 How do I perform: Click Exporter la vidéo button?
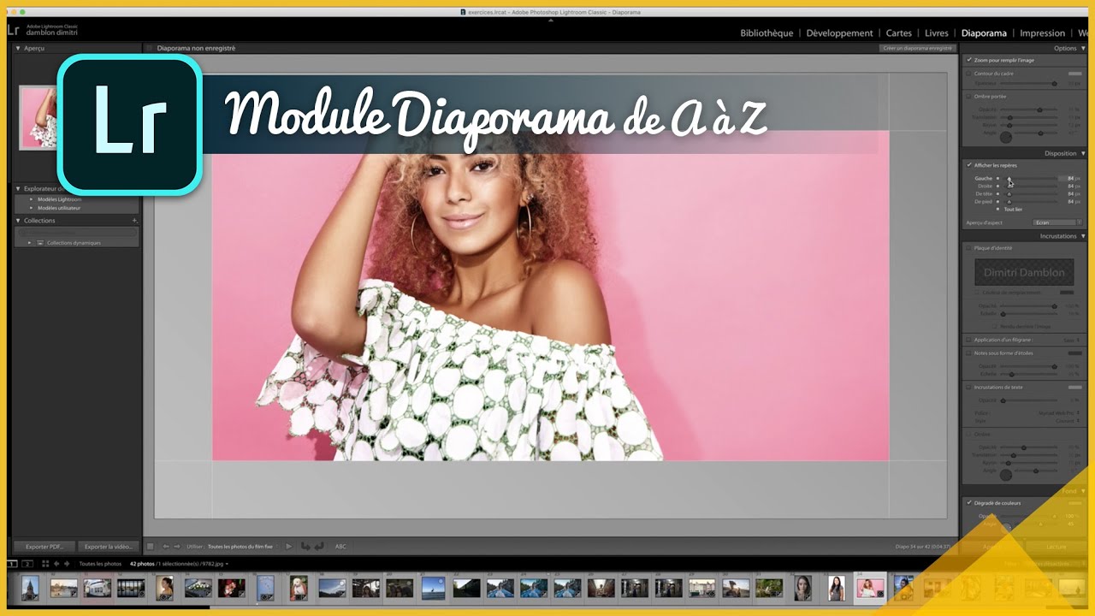click(x=108, y=547)
